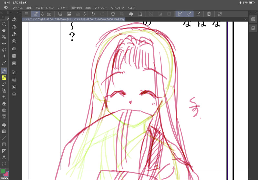Collapse the tool palette with double-left arrows
The image size is (258, 180).
click(x=2, y=13)
